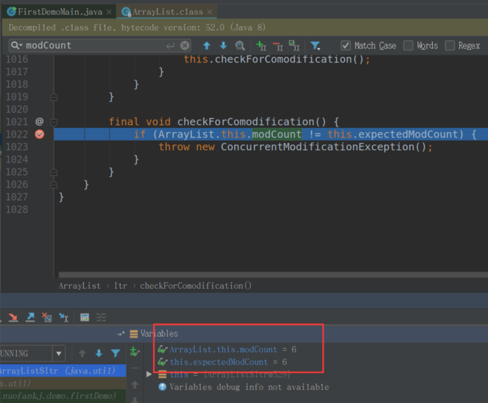
Task: Click the Step Out debugger icon
Action: (x=30, y=318)
